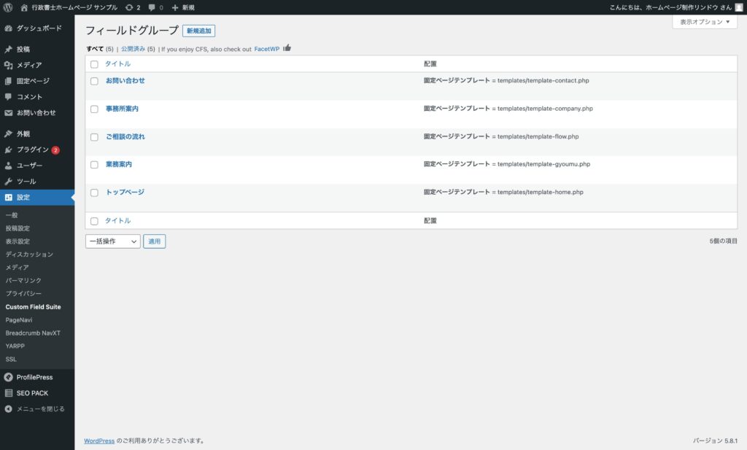Click the WordPress logo in admin bar
This screenshot has width=747, height=450.
(x=8, y=7)
